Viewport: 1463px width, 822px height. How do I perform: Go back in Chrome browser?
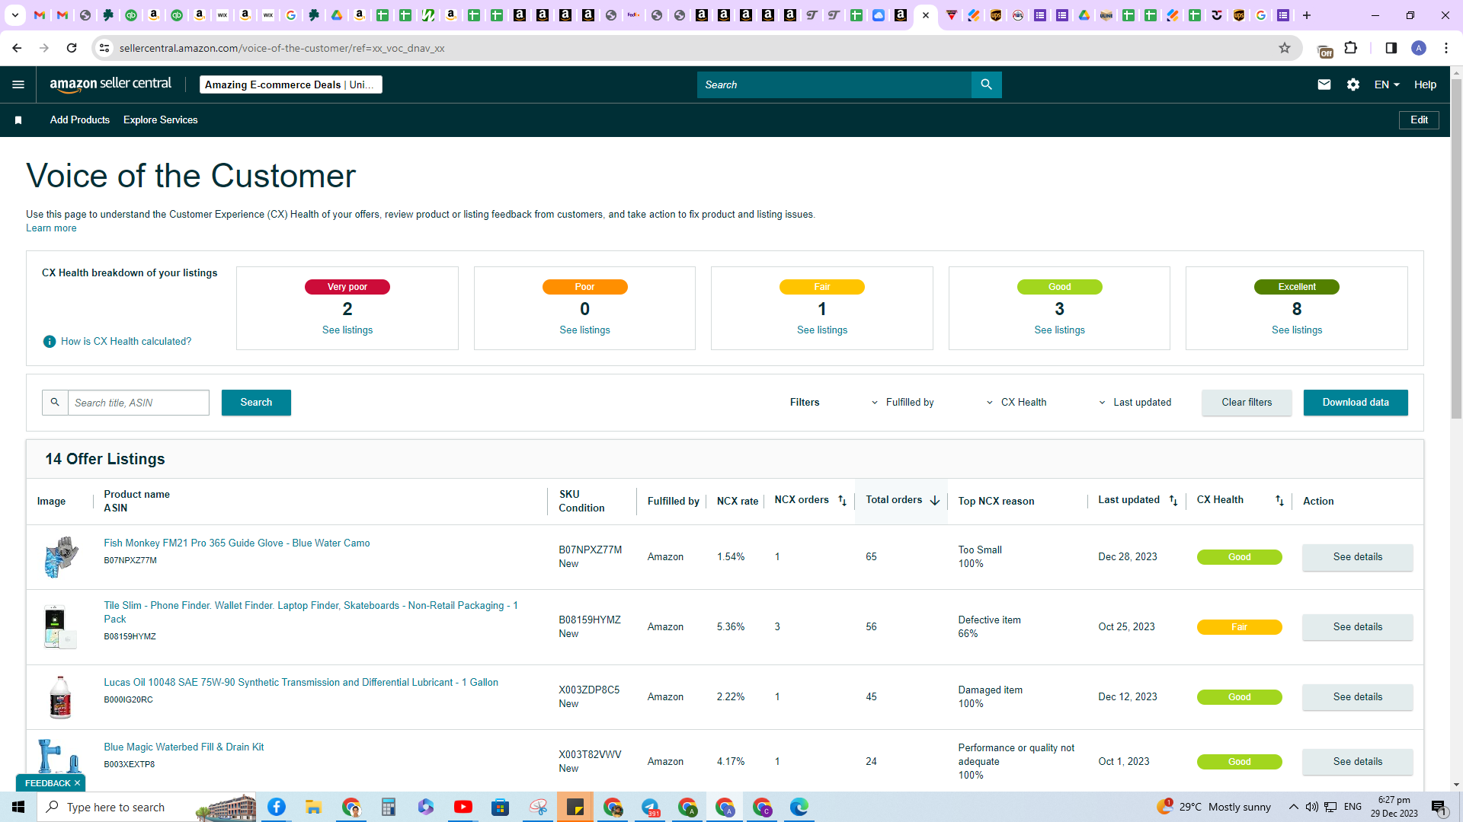tap(17, 48)
